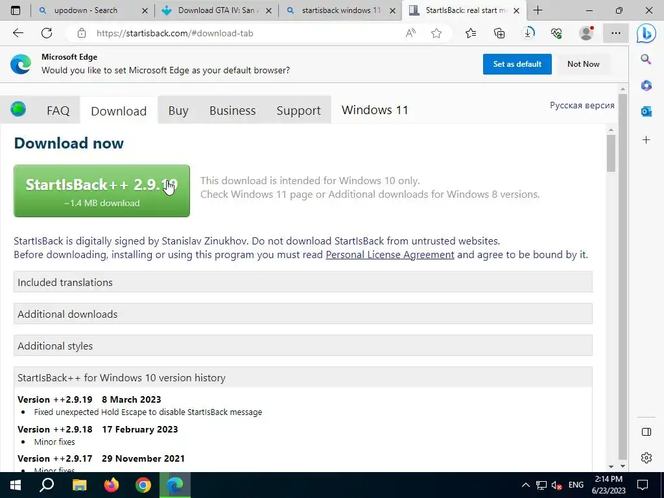Expand the Additional styles section
The width and height of the screenshot is (664, 498).
tap(303, 346)
